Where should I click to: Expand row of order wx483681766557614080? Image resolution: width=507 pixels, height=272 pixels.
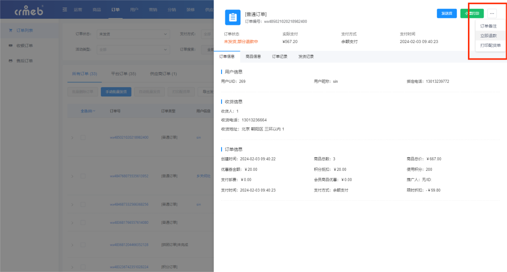point(72,222)
